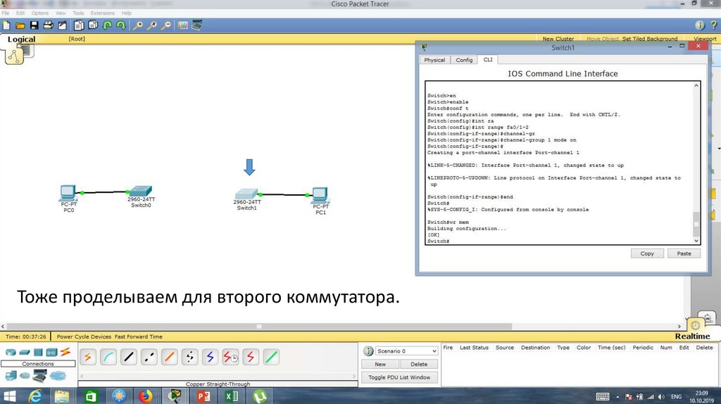
Task: Select the PC1 device on the canvas
Action: tap(320, 196)
